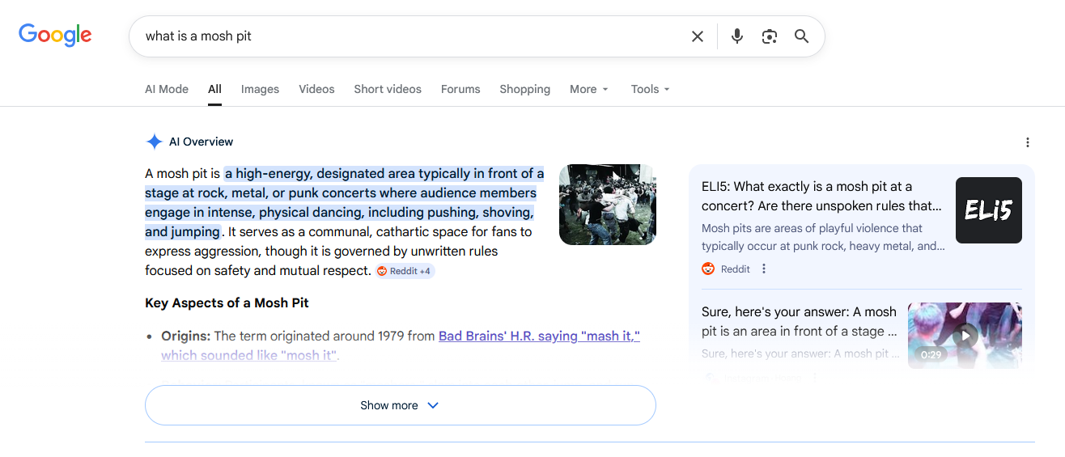Open AI Overview three-dot options menu
Image resolution: width=1065 pixels, height=457 pixels.
(x=1027, y=142)
